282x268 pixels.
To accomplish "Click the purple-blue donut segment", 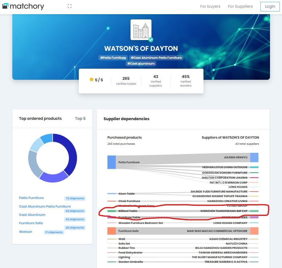I will [x=54, y=177].
